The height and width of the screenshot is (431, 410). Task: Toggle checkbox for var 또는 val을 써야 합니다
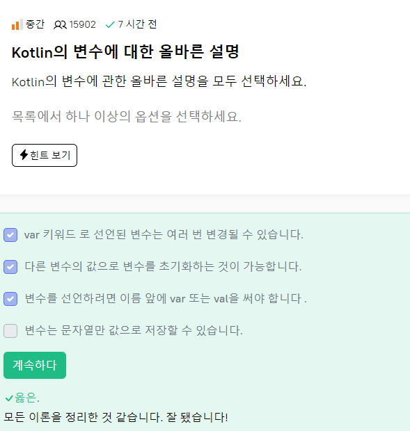(x=10, y=298)
